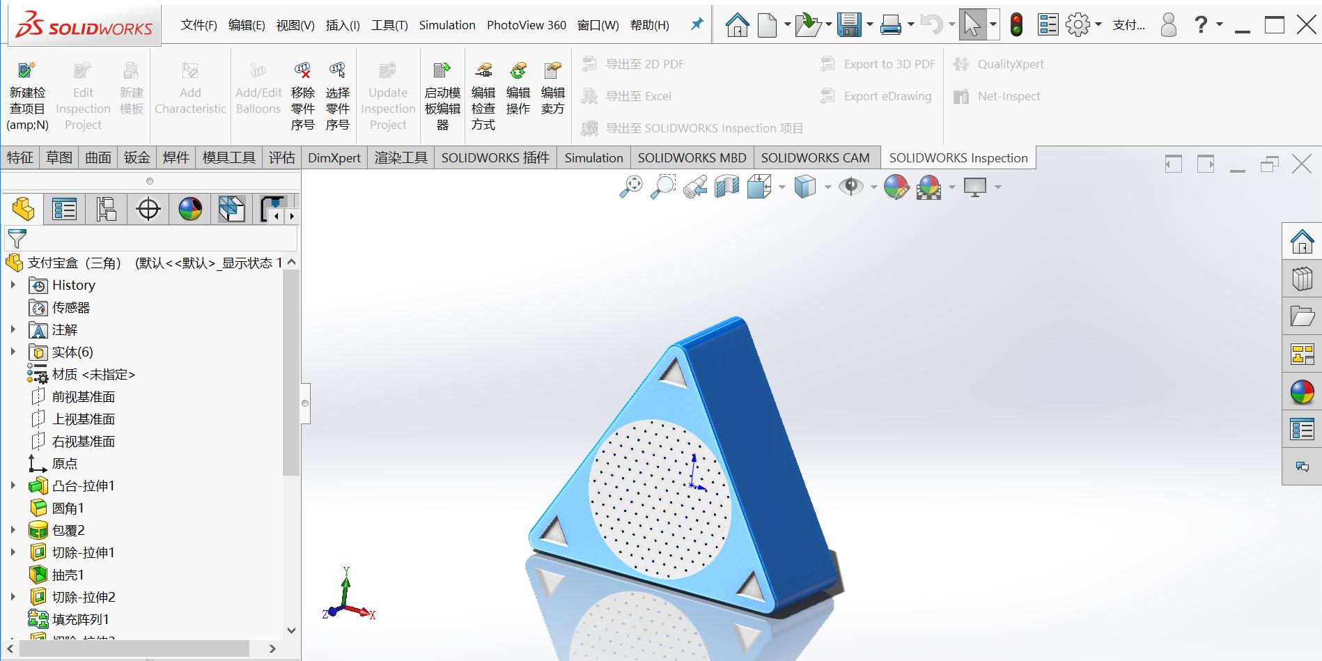The image size is (1322, 661).
Task: Open the PhotoView 360 menu
Action: [x=527, y=25]
